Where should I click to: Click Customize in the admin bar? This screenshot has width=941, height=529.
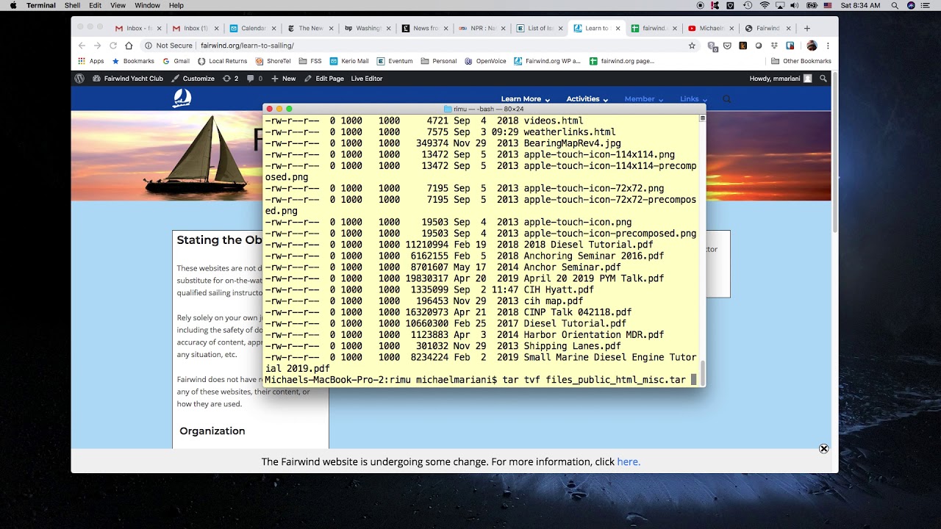193,79
